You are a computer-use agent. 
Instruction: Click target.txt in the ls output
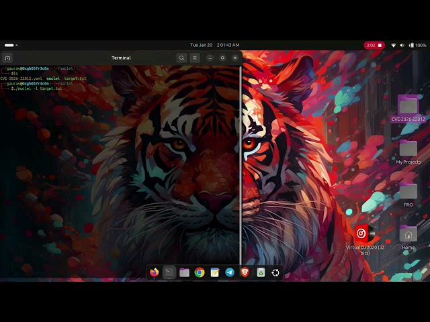[75, 78]
